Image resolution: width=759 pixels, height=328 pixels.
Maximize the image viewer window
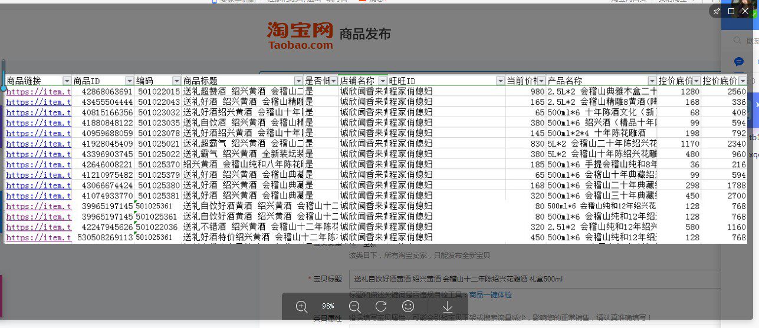[x=731, y=11]
